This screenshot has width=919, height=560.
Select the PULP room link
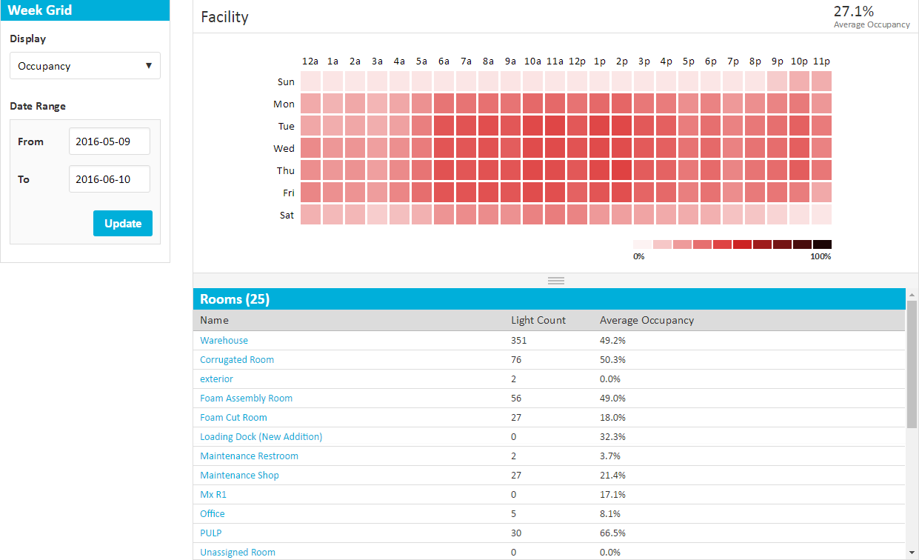pos(211,533)
